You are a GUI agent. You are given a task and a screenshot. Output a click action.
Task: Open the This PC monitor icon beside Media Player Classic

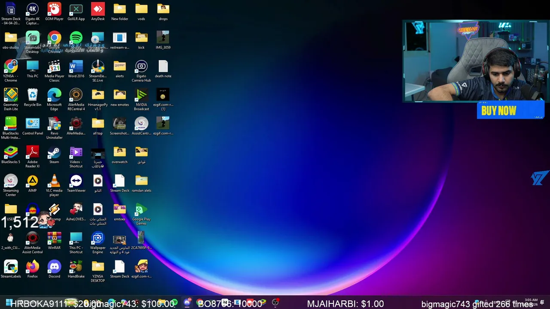click(33, 69)
